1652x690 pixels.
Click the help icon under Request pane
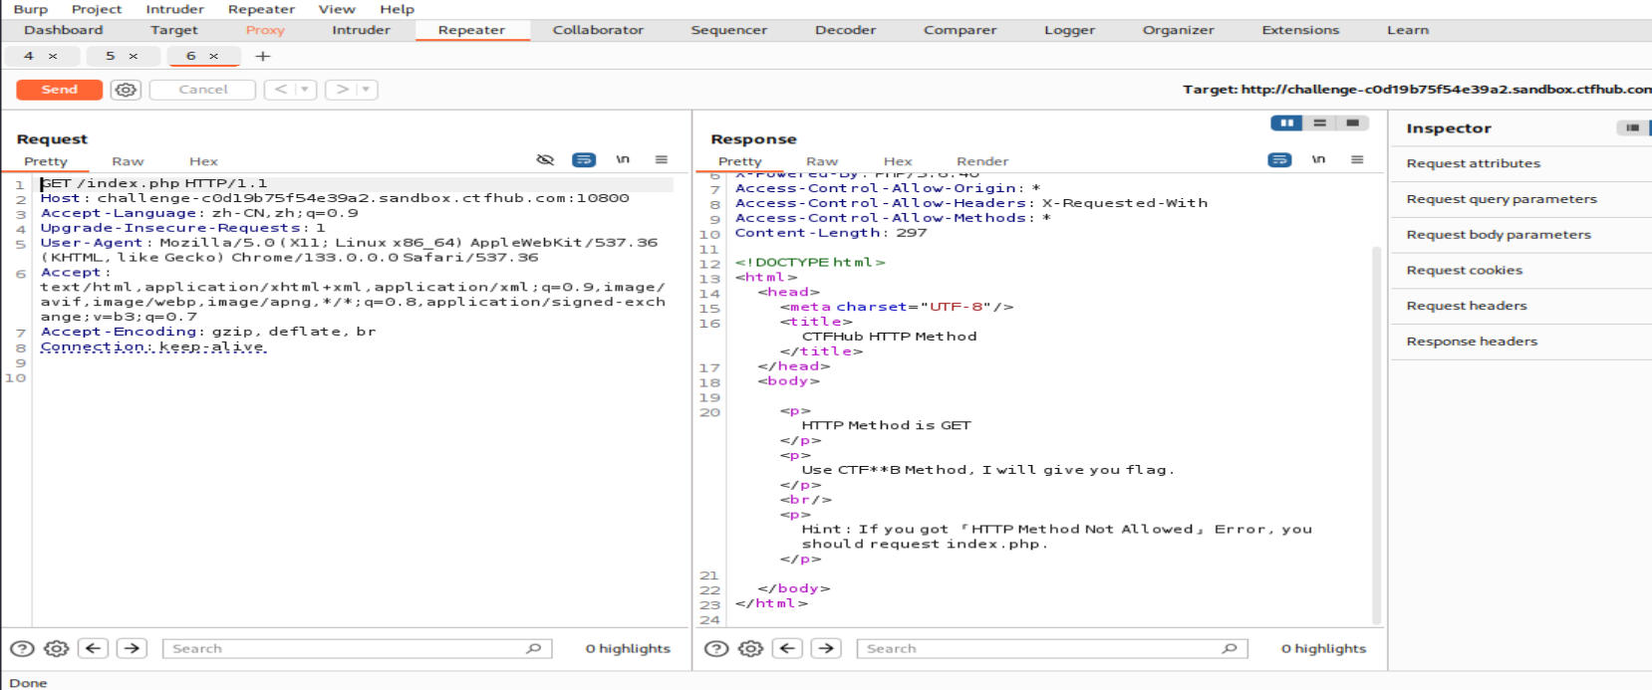coord(22,648)
